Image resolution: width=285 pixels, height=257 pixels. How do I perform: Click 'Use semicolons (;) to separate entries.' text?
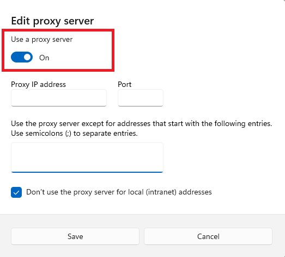74,134
